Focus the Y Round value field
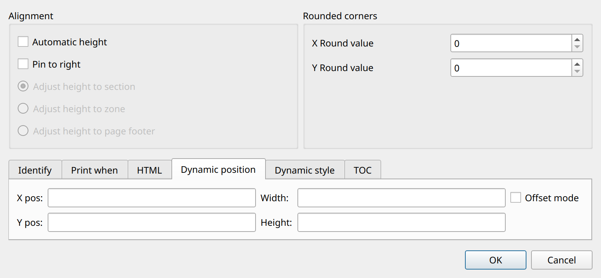The width and height of the screenshot is (601, 278). tap(511, 68)
